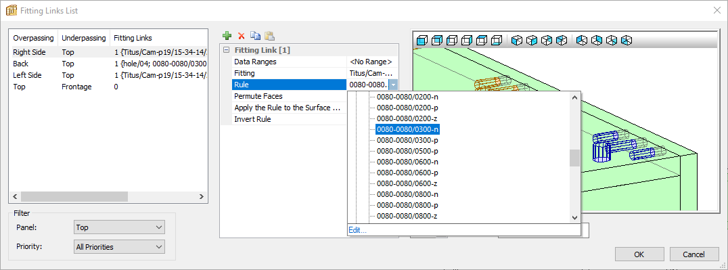Select front-face highlighted cube view icon
Viewport: 728px width, 270px height.
pyautogui.click(x=422, y=41)
